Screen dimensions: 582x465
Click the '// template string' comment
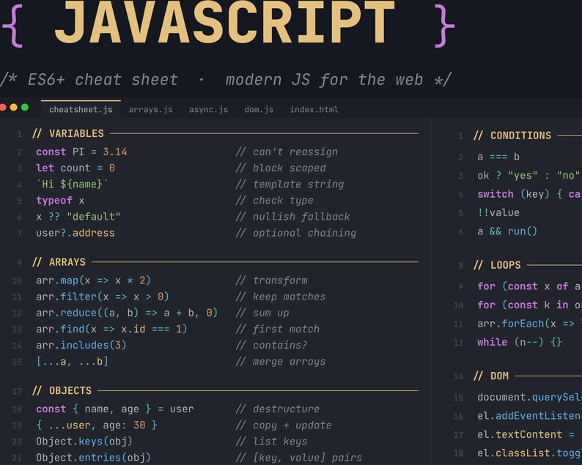coord(290,185)
